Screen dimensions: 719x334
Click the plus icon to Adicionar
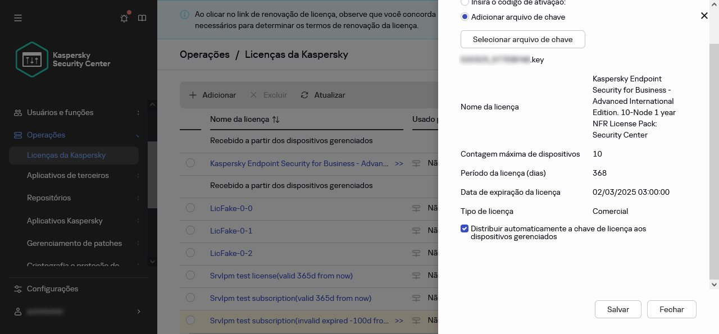pyautogui.click(x=193, y=95)
